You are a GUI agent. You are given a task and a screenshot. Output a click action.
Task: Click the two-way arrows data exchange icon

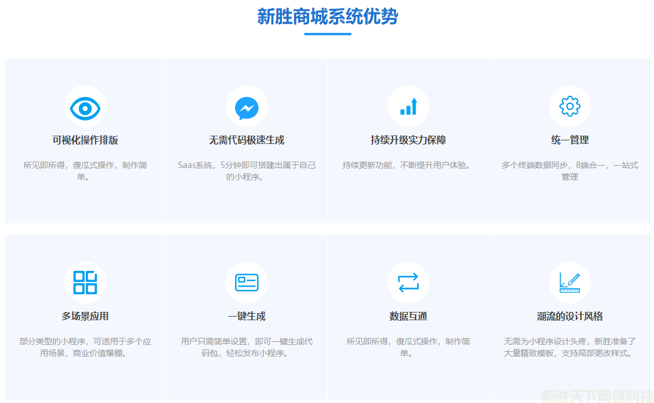[x=408, y=283]
